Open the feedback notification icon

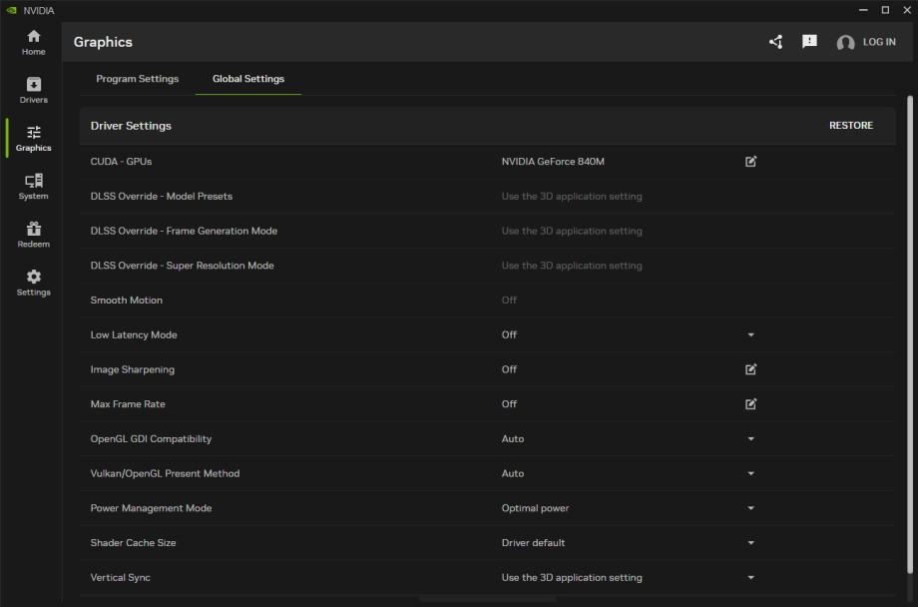tap(809, 42)
